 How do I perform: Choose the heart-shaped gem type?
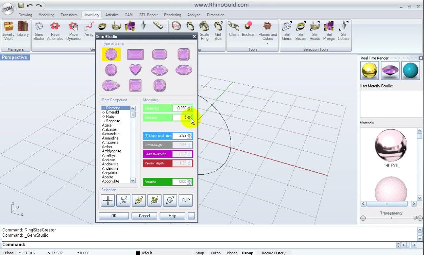pos(136,70)
